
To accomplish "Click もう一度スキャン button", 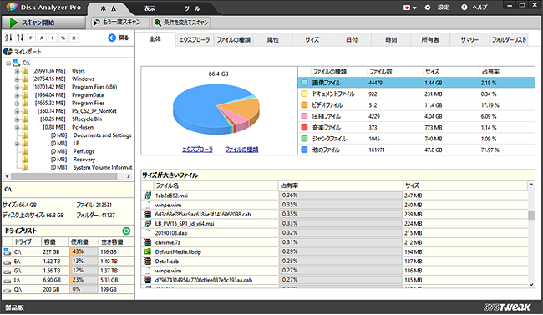I will point(120,23).
